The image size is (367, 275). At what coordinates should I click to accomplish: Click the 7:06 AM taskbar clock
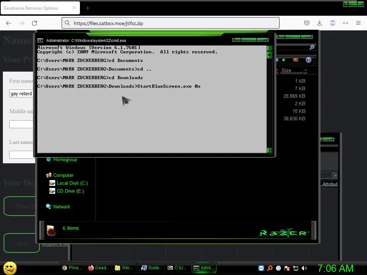click(x=335, y=268)
